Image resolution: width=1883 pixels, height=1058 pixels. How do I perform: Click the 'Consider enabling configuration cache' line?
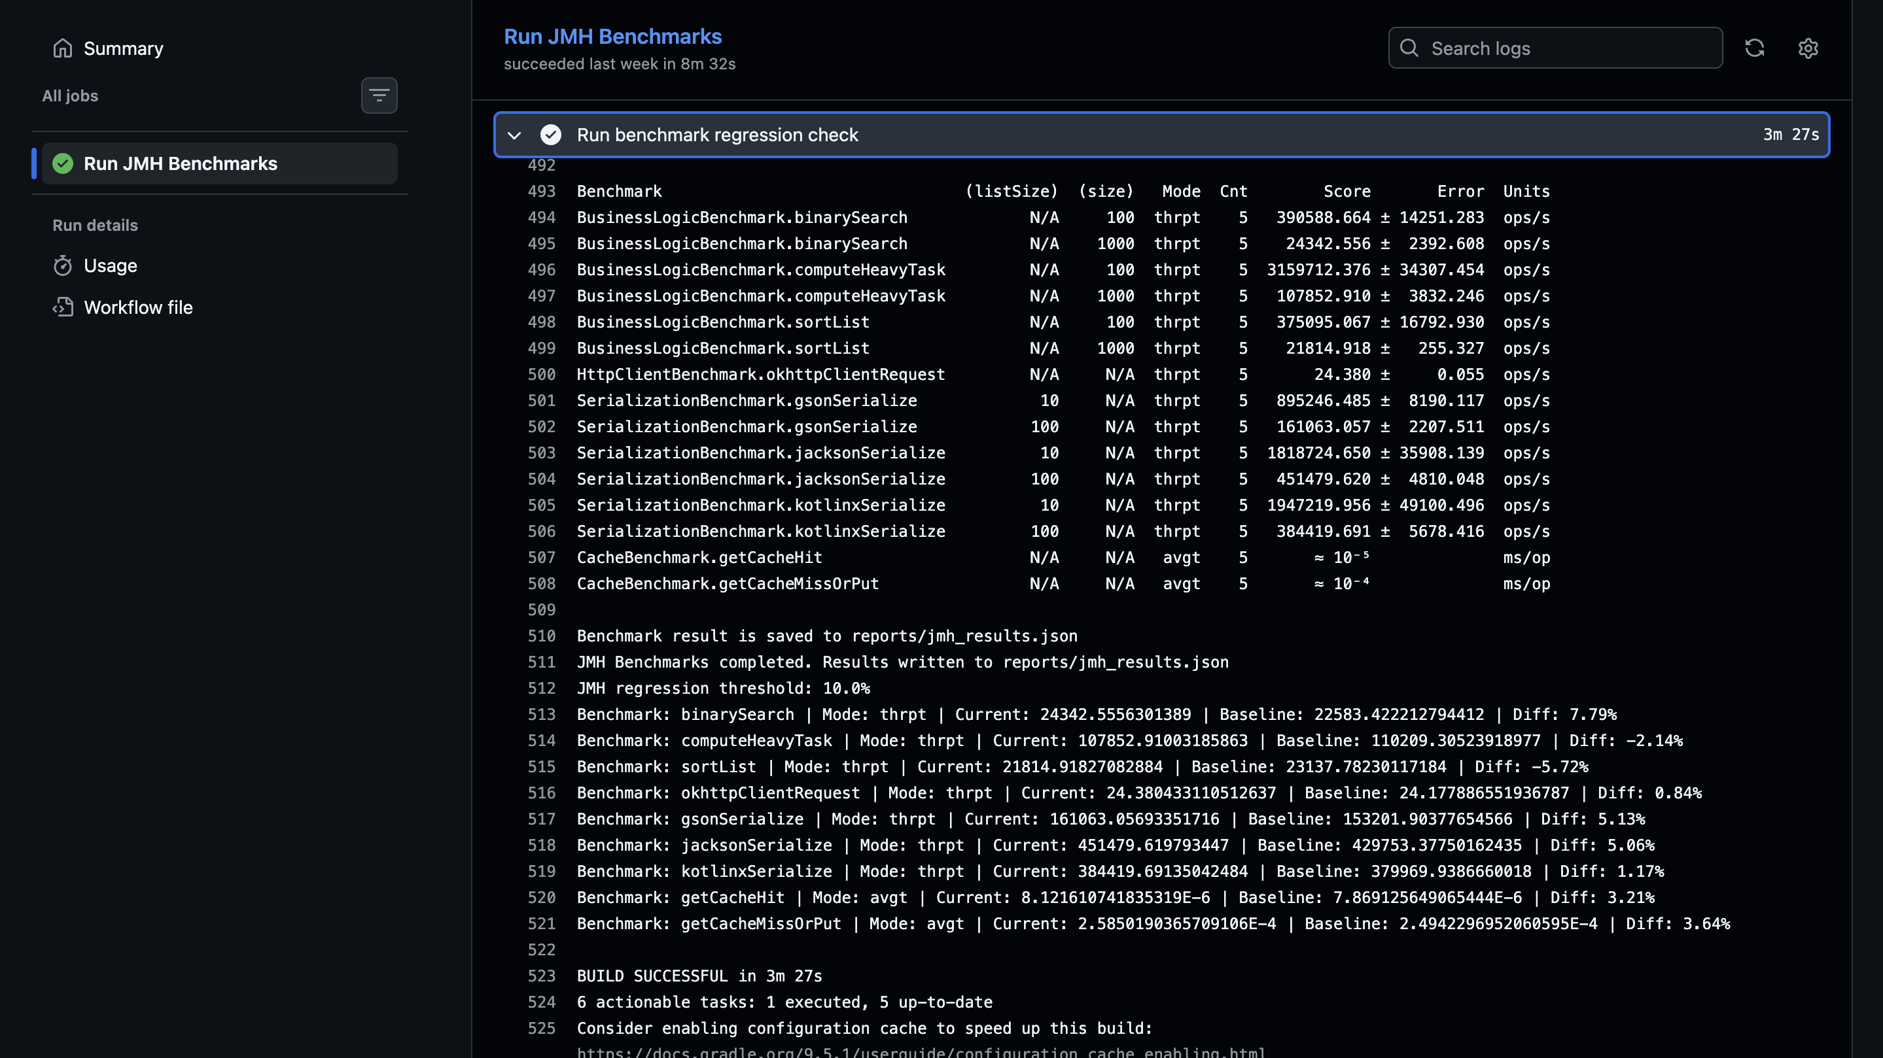(865, 1029)
